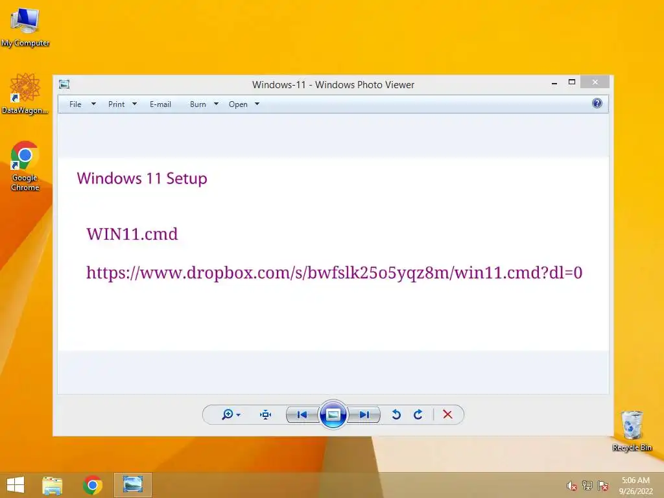This screenshot has height=498, width=664.
Task: Close the Windows Photo Viewer window
Action: click(595, 82)
